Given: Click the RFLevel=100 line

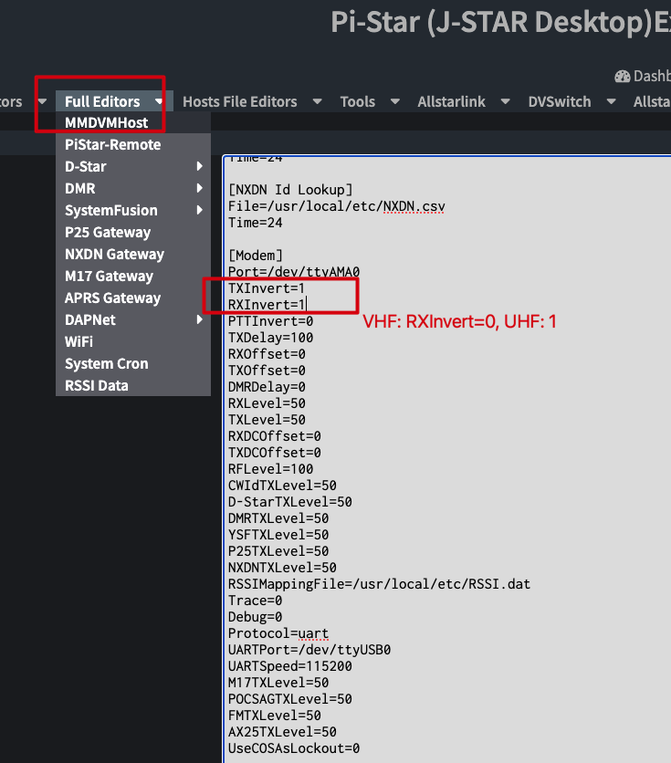Looking at the screenshot, I should (270, 469).
